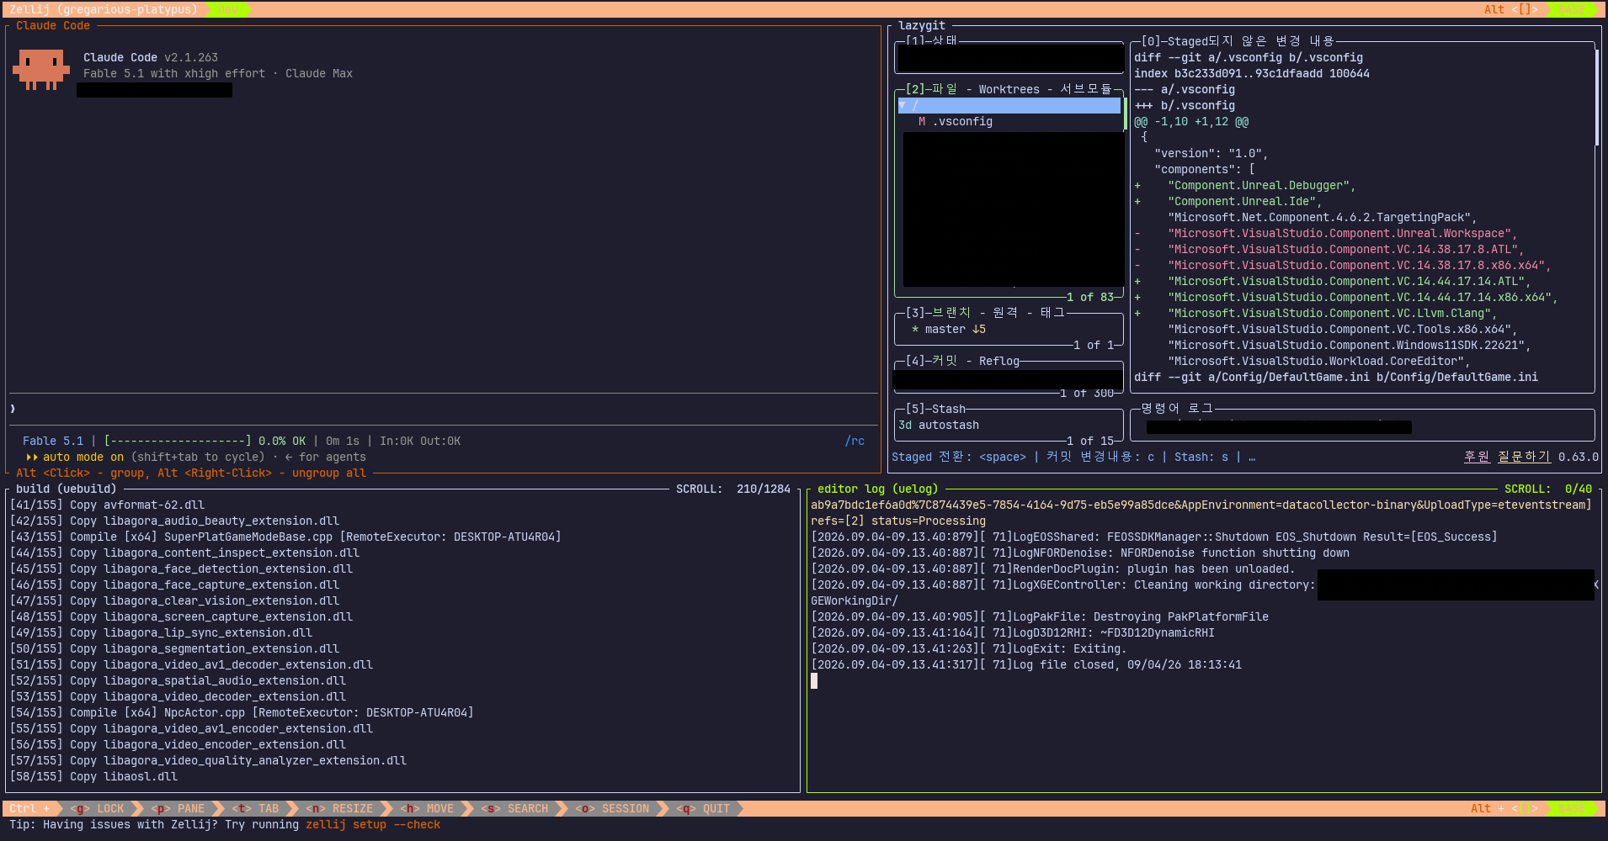Click the 'Compile [x64] NpcActor.cpp' build line
This screenshot has height=841, width=1608.
pos(242,713)
